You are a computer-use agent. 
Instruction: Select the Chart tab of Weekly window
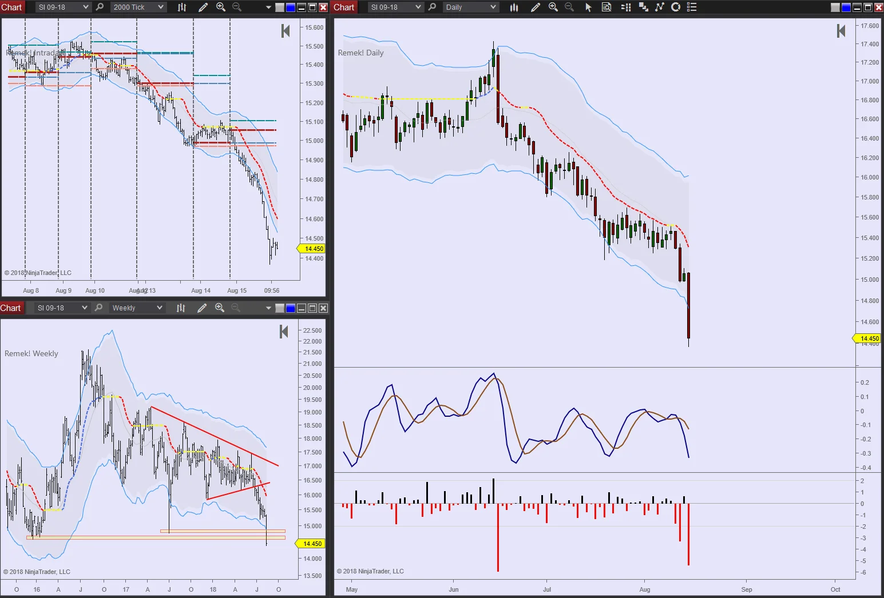point(11,308)
